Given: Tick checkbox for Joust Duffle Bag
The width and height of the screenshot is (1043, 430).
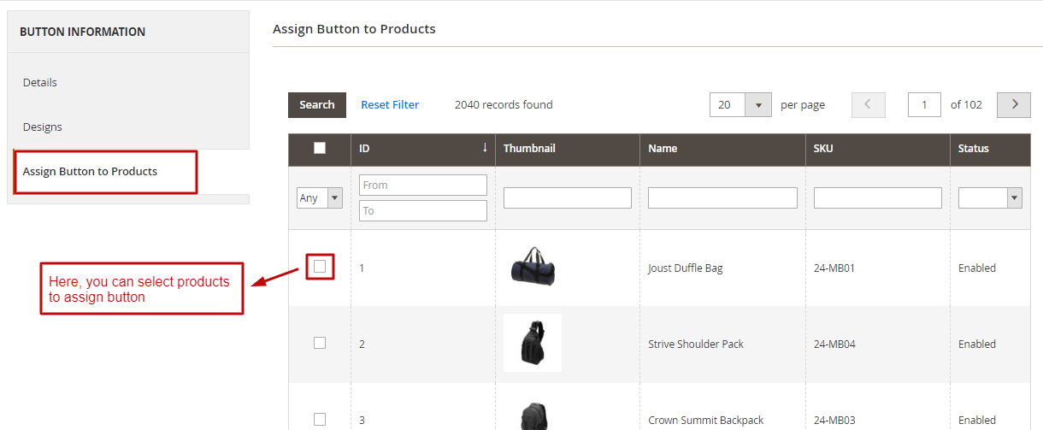Looking at the screenshot, I should click(320, 267).
